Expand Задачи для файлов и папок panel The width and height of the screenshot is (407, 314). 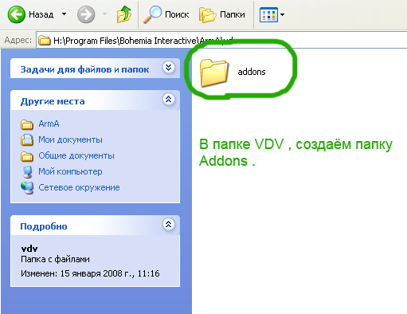coord(169,68)
